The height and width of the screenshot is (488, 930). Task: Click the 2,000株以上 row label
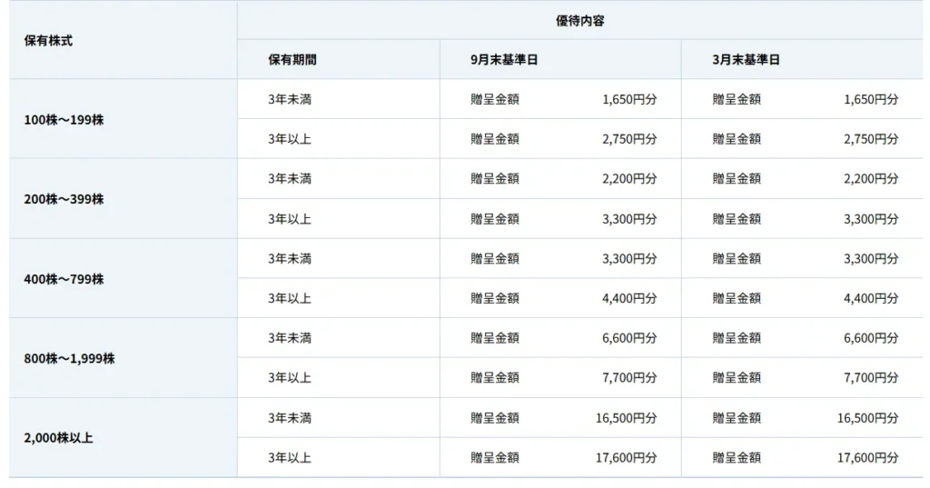pyautogui.click(x=58, y=438)
